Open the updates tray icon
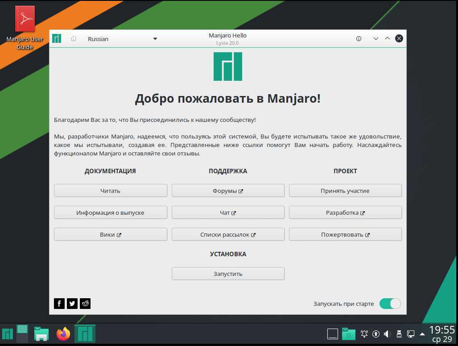Image resolution: width=458 pixels, height=346 pixels. click(x=376, y=333)
